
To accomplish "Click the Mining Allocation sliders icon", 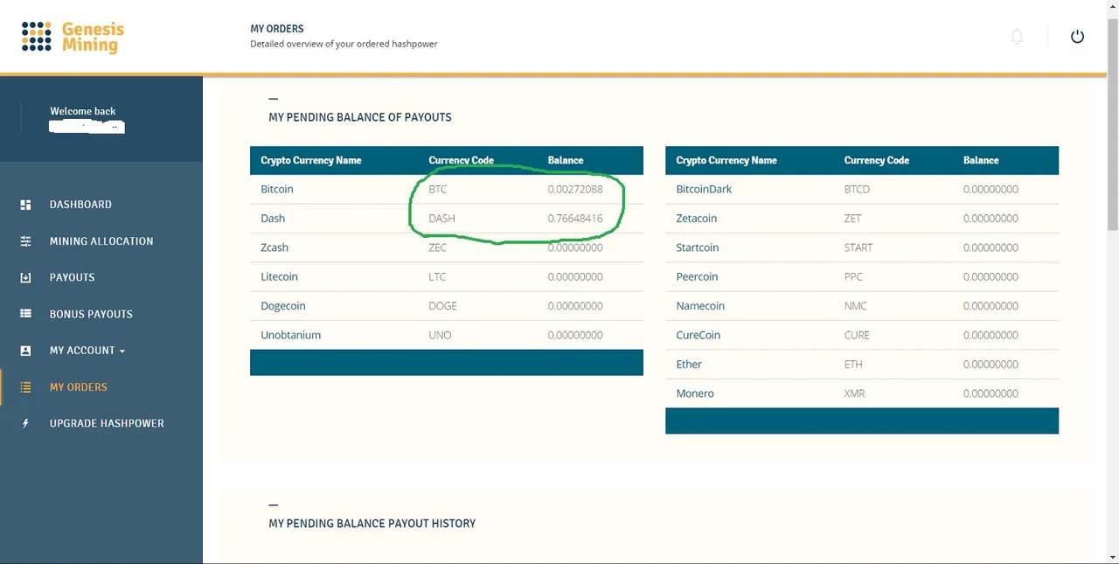I will click(25, 241).
